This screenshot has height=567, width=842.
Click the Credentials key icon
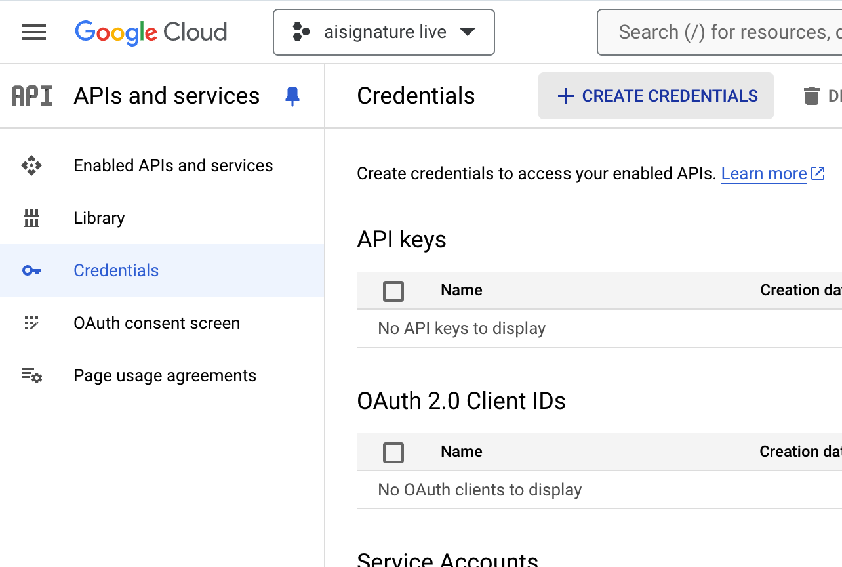click(31, 270)
